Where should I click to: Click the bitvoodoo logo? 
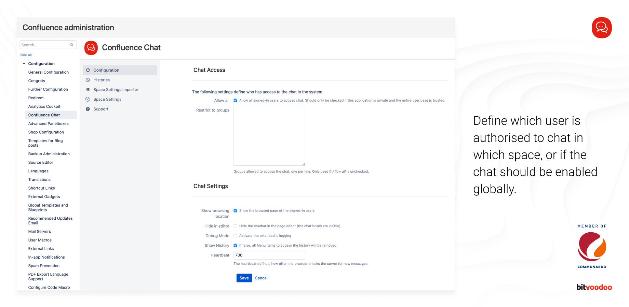click(x=594, y=287)
